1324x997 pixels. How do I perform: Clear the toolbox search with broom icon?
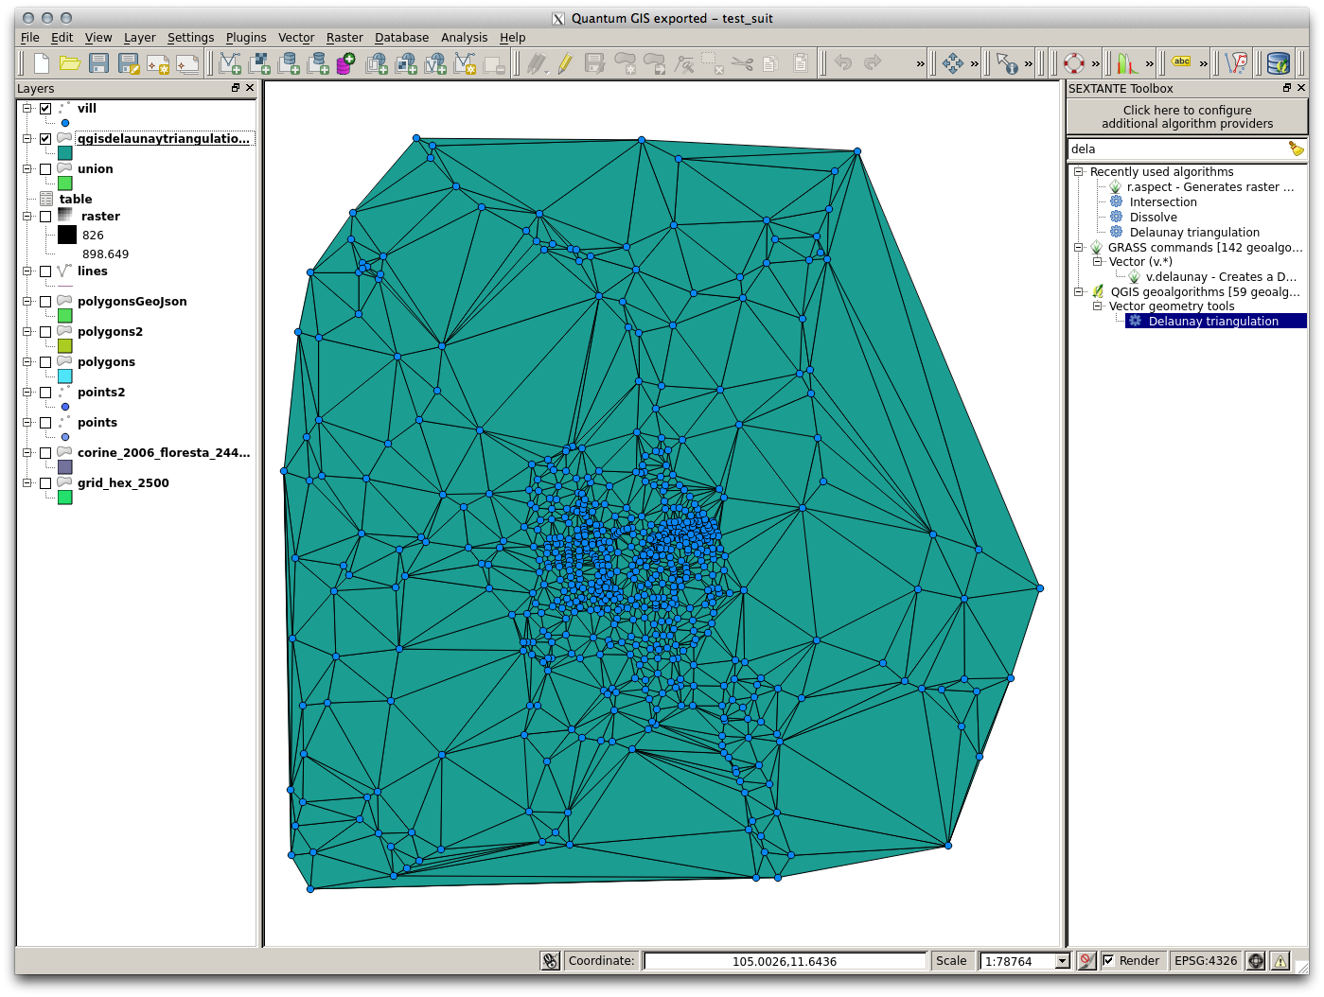tap(1296, 149)
